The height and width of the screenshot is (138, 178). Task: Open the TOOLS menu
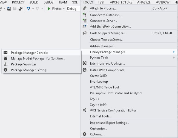pos(88,2)
